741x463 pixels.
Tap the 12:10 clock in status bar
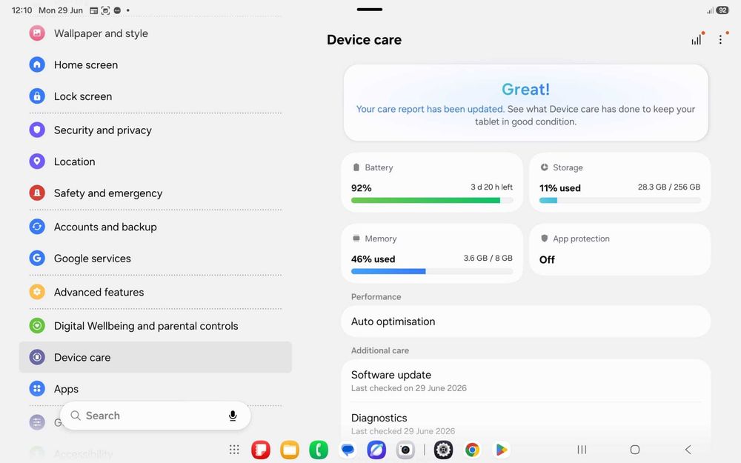click(x=21, y=10)
